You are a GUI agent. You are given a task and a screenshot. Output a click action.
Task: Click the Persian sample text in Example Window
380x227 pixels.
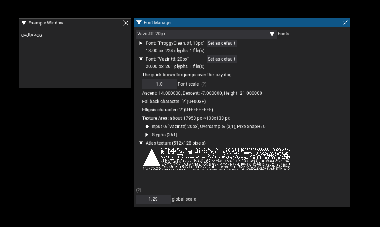click(x=32, y=35)
